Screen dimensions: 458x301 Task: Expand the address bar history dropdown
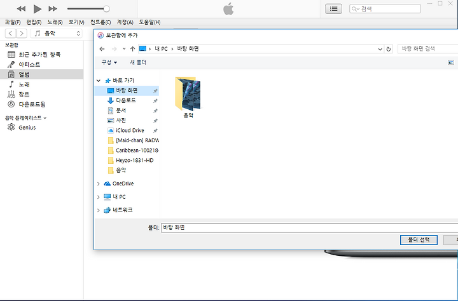tap(380, 49)
